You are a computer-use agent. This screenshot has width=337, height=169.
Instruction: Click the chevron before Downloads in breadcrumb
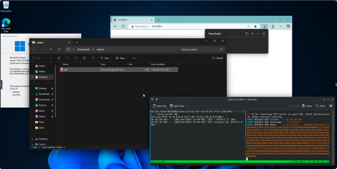click(74, 49)
